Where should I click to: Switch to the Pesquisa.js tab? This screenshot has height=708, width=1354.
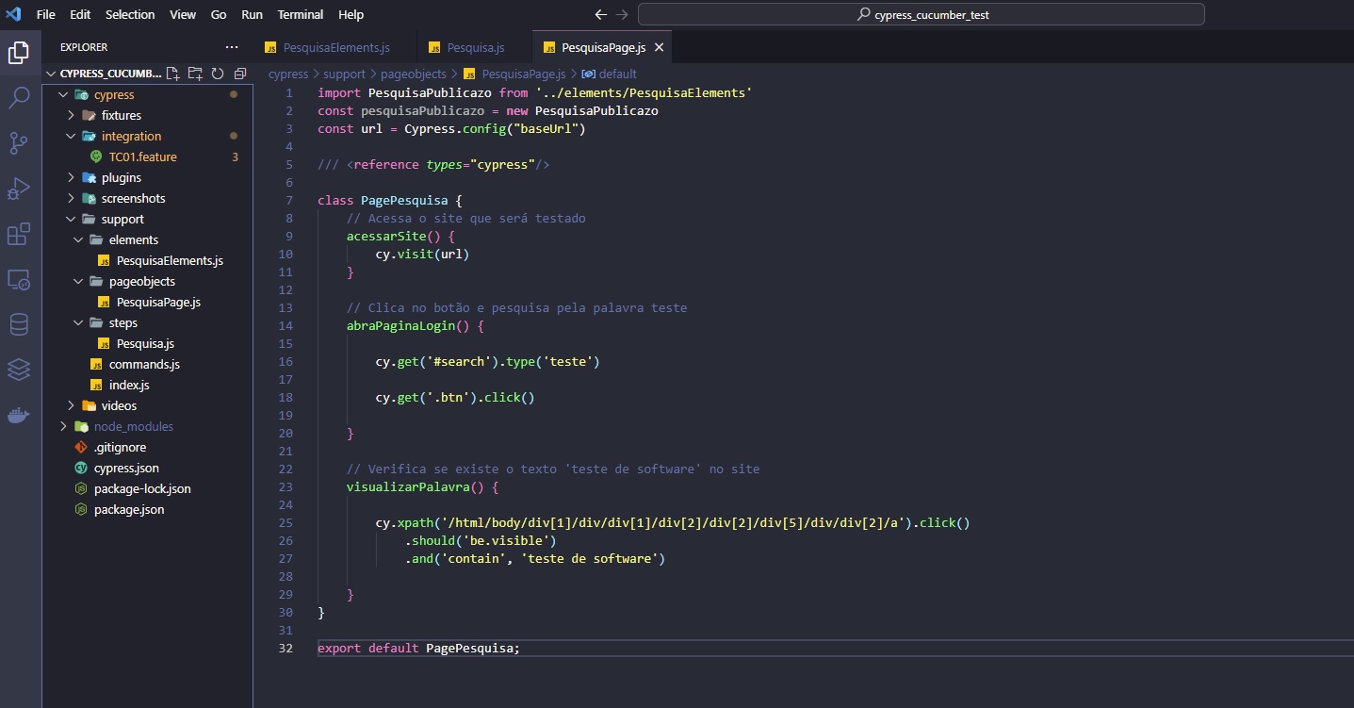tap(474, 46)
